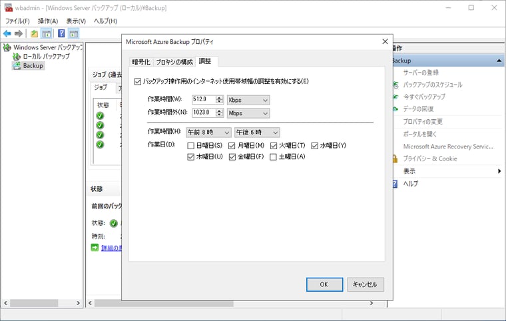The height and width of the screenshot is (321, 506).
Task: Click the first green success icon in job list
Action: (x=100, y=115)
